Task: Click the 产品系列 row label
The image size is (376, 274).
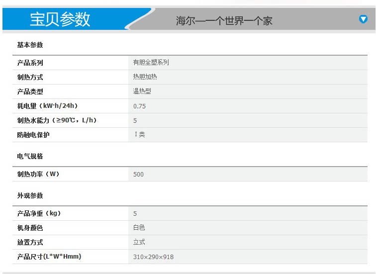Action: [x=30, y=63]
